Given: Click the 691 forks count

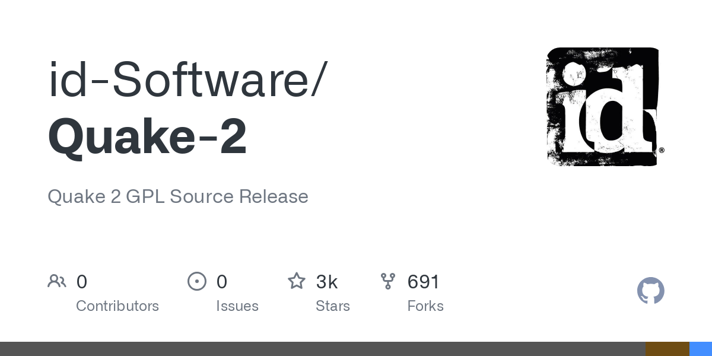Looking at the screenshot, I should 424,282.
